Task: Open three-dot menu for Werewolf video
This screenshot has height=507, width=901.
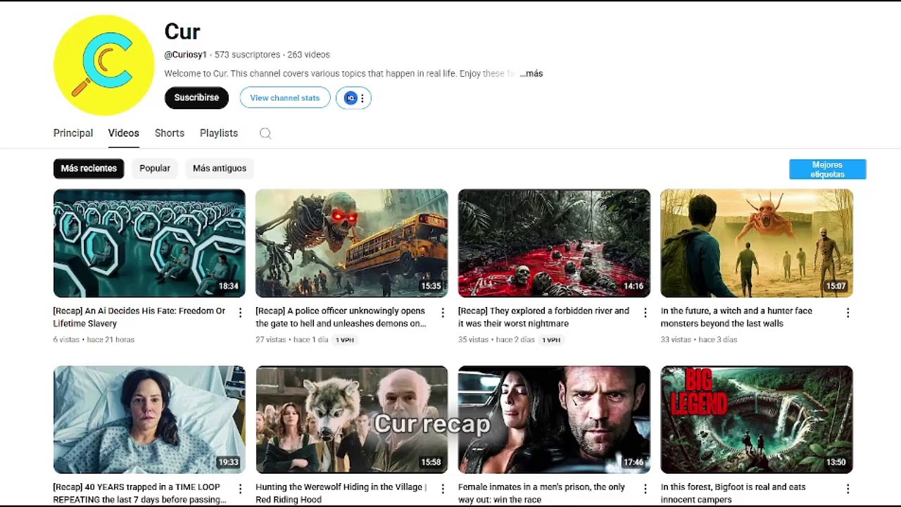Action: click(x=443, y=489)
